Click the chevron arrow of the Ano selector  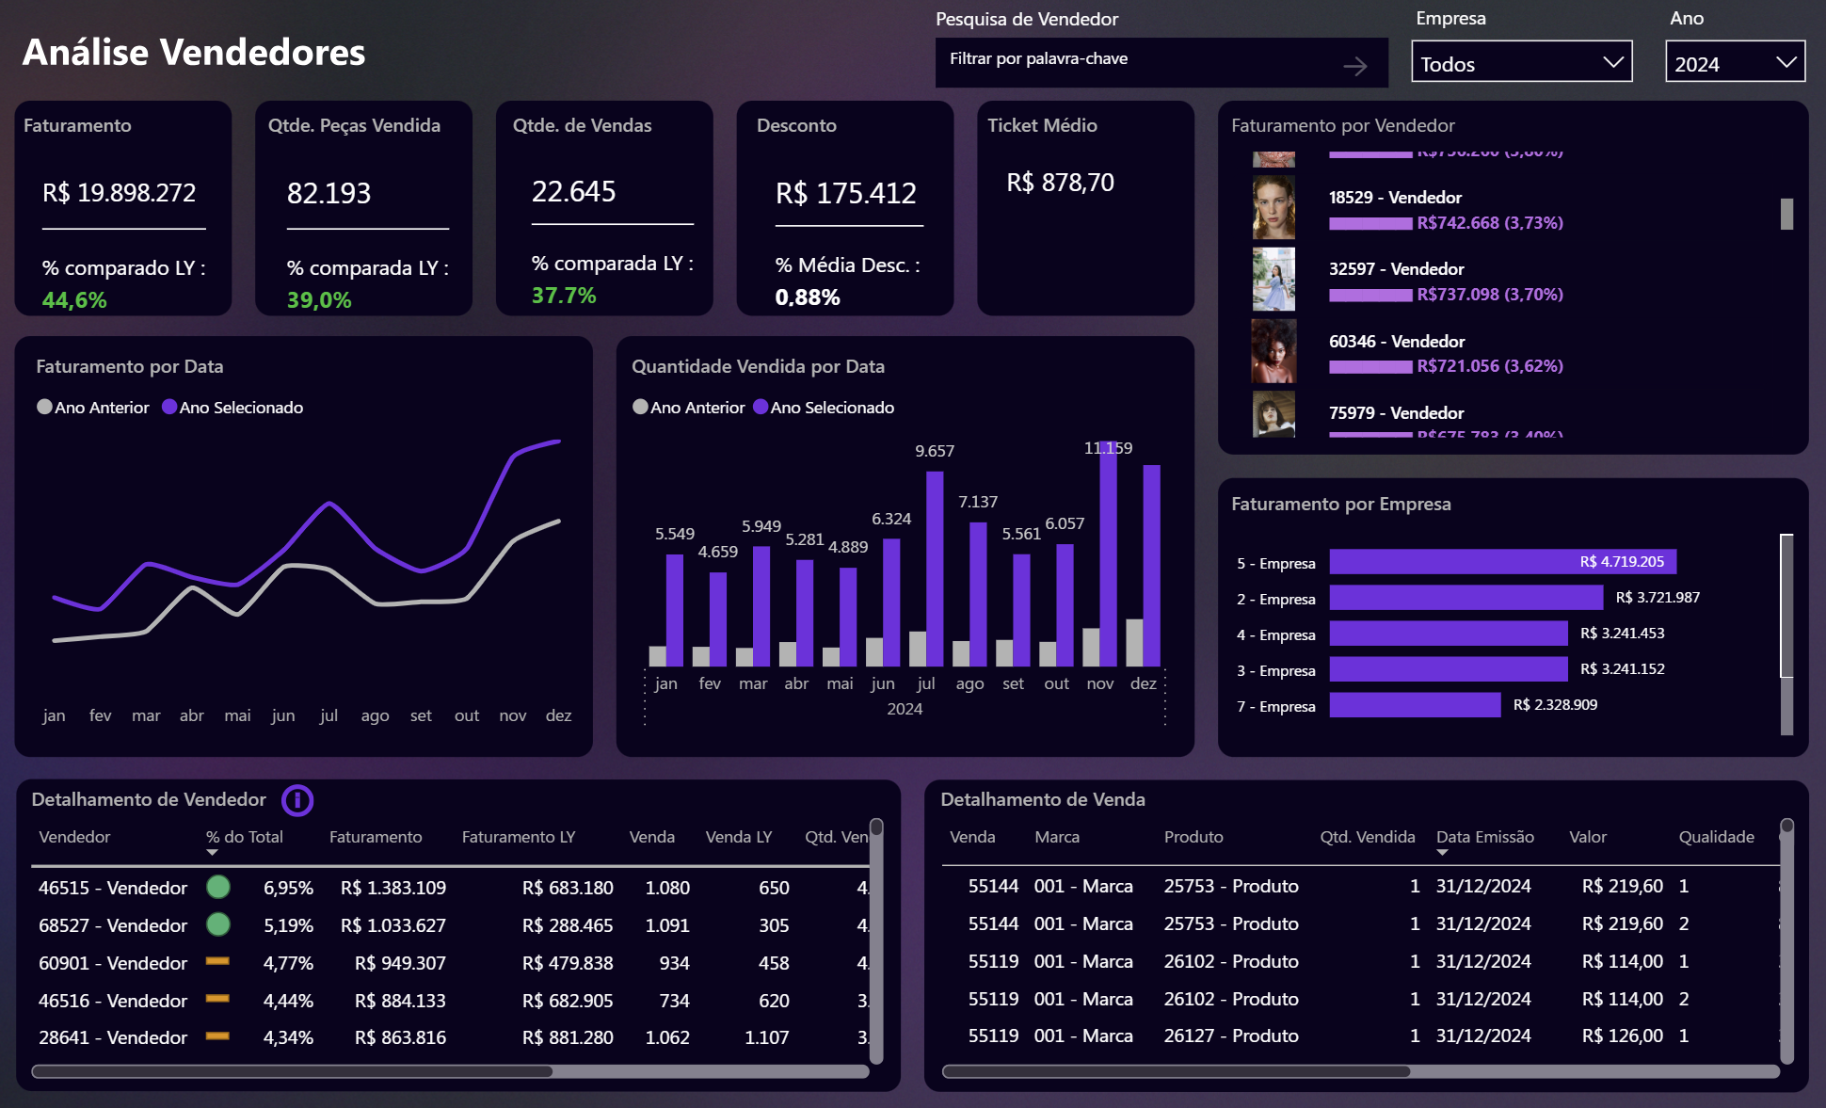point(1786,63)
